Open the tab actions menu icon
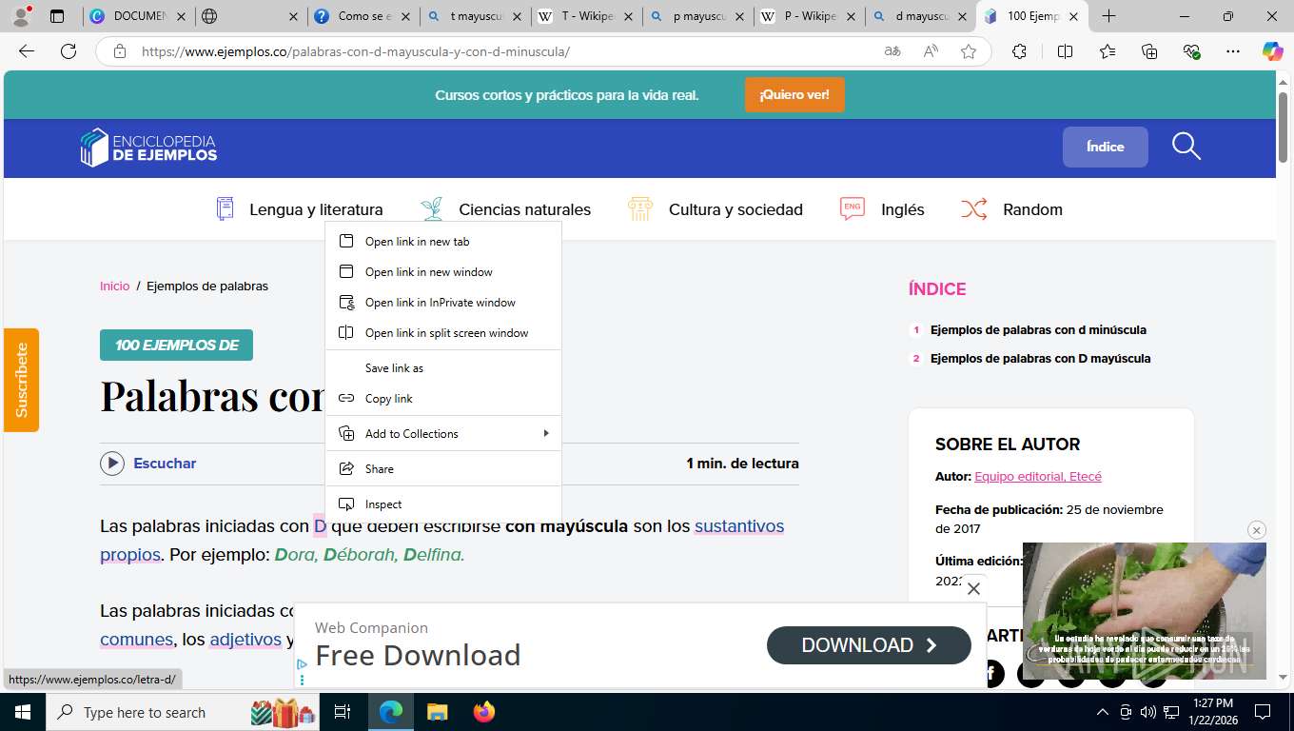The width and height of the screenshot is (1294, 731). 57,16
